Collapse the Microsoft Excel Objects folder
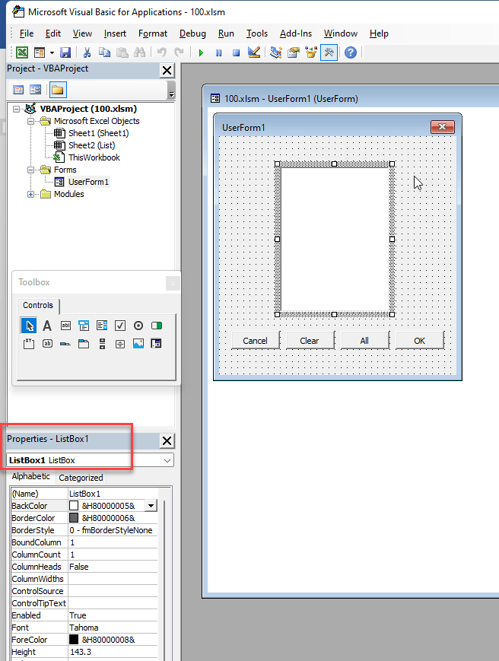Screen dimensions: 499x661 pyautogui.click(x=30, y=121)
